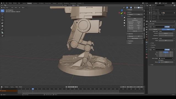The height and width of the screenshot is (99, 176).
Task: Open the outliner filter funnel
Action: pyautogui.click(x=171, y=5)
